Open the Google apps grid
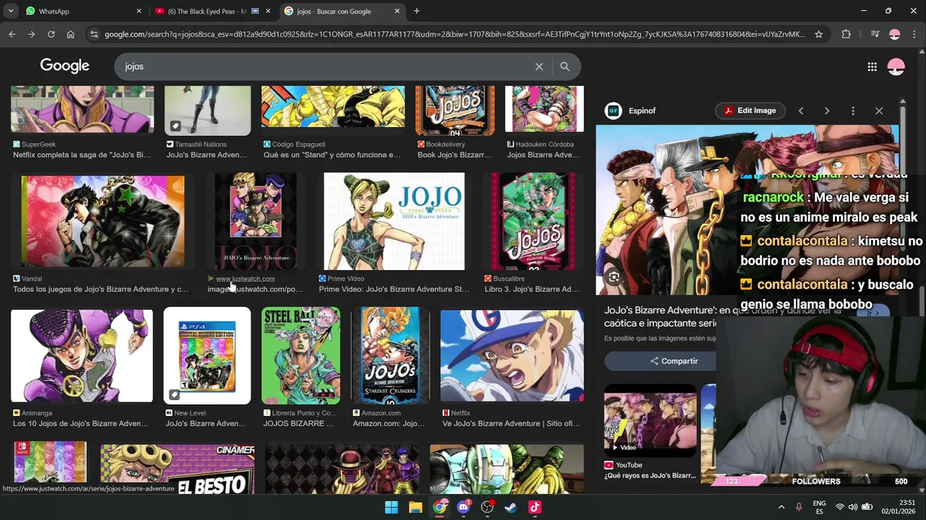Viewport: 926px width, 520px height. tap(872, 66)
